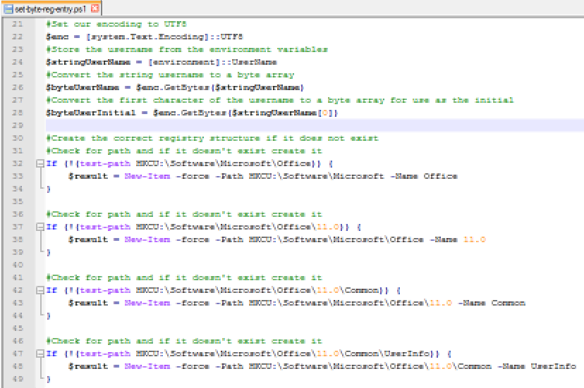Screen dimensions: 584x388
Task: Click the closing brace on line 34
Action: [49, 189]
